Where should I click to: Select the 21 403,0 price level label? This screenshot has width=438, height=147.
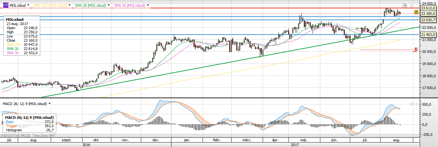point(428,35)
